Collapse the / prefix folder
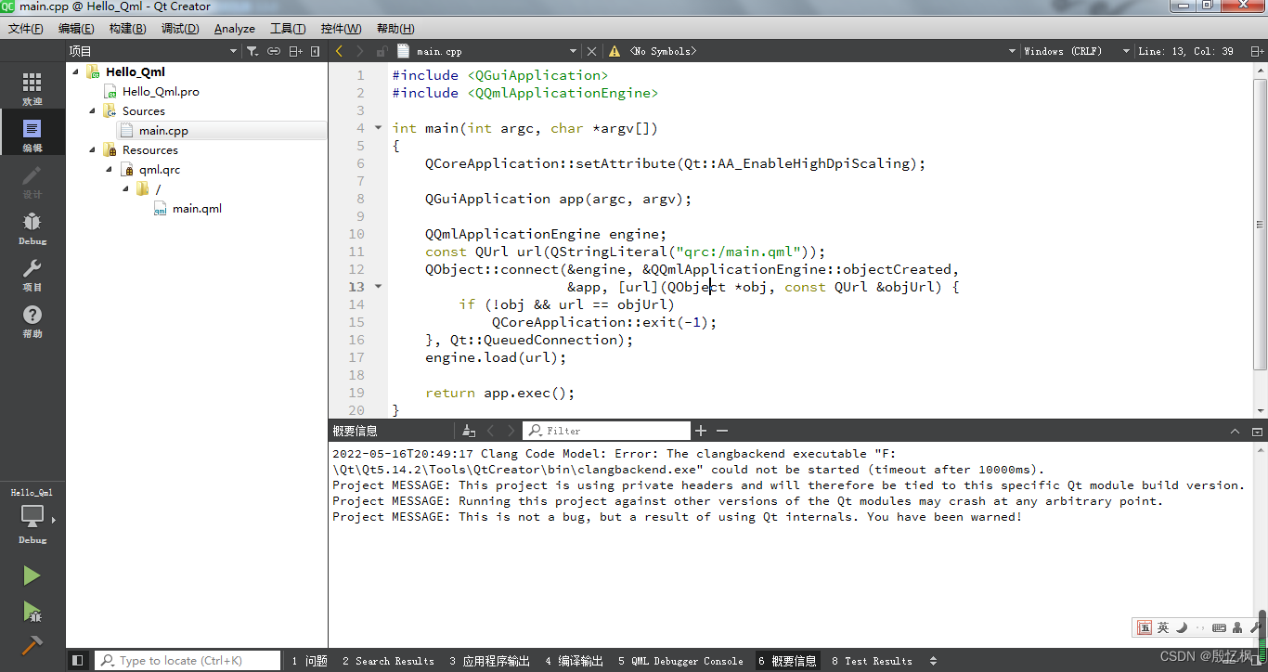 click(x=126, y=188)
